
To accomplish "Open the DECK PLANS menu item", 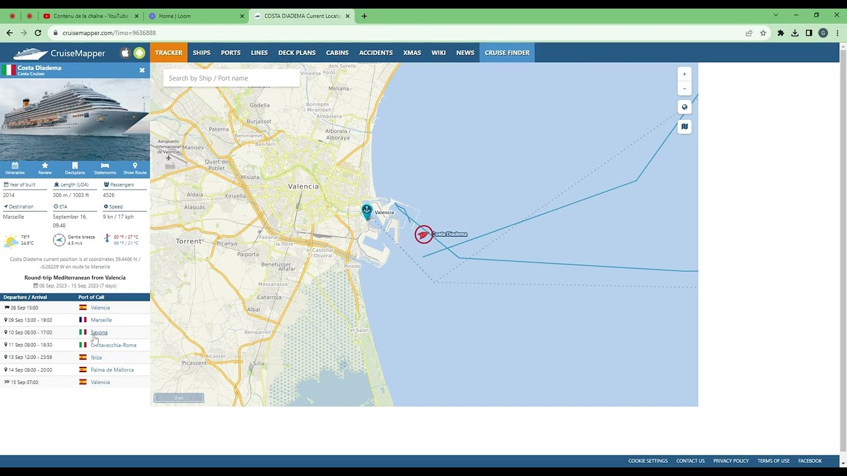I will coord(297,53).
